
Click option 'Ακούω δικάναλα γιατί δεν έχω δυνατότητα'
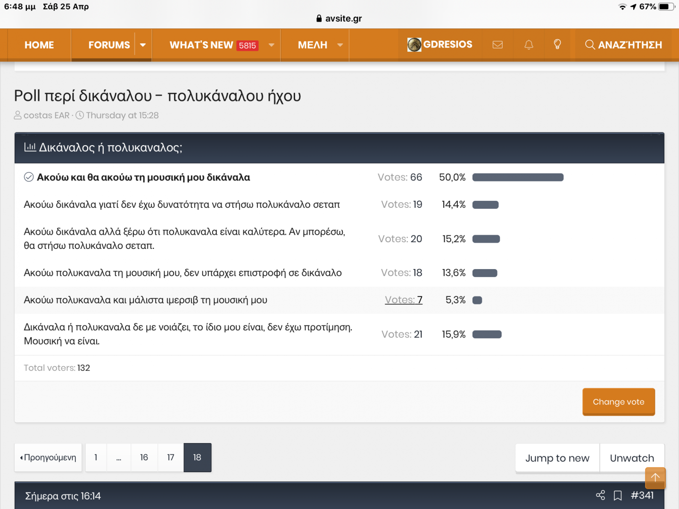click(x=182, y=205)
